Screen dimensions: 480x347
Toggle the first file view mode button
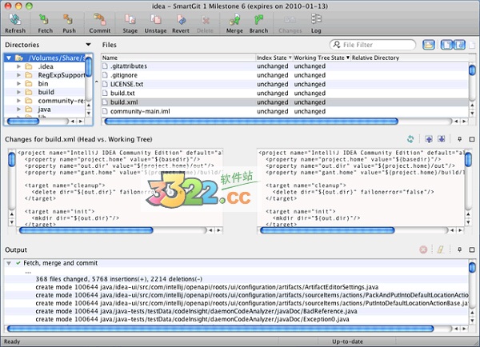(x=446, y=45)
